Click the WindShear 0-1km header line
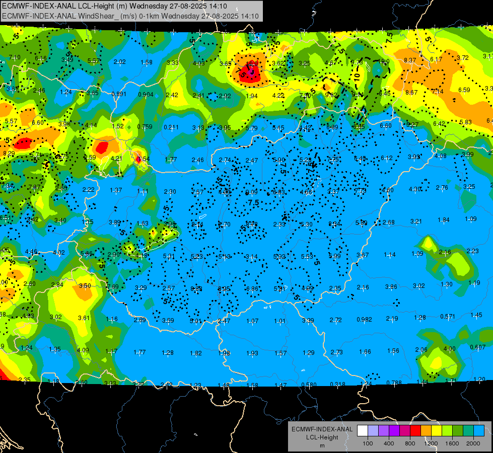This screenshot has height=453, width=493. pos(130,16)
